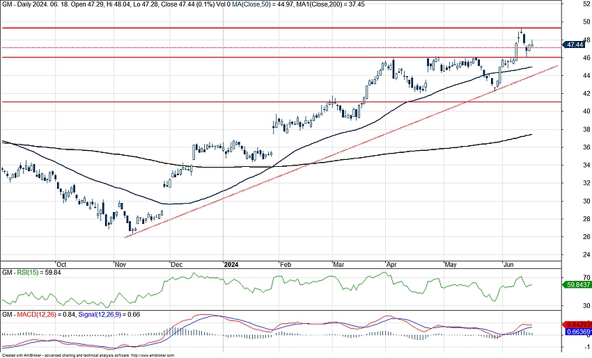The width and height of the screenshot is (592, 358).
Task: Click the -1 level on MACD axis
Action: pyautogui.click(x=587, y=347)
